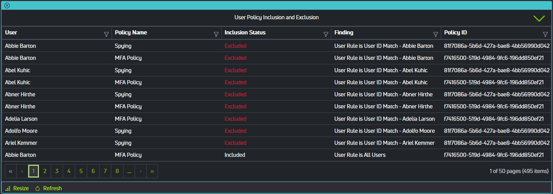Screen dimensions: 553x194
Task: Close the panel with the circled X icon
Action: point(7,6)
